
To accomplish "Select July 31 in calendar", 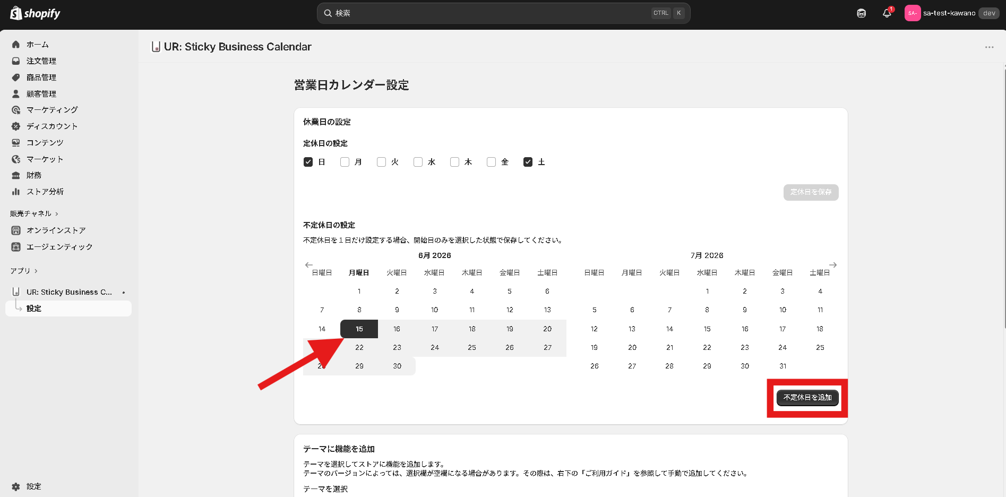I will click(x=783, y=366).
